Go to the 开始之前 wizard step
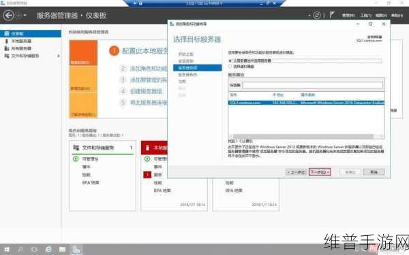This screenshot has height=255, width=409. coord(185,54)
